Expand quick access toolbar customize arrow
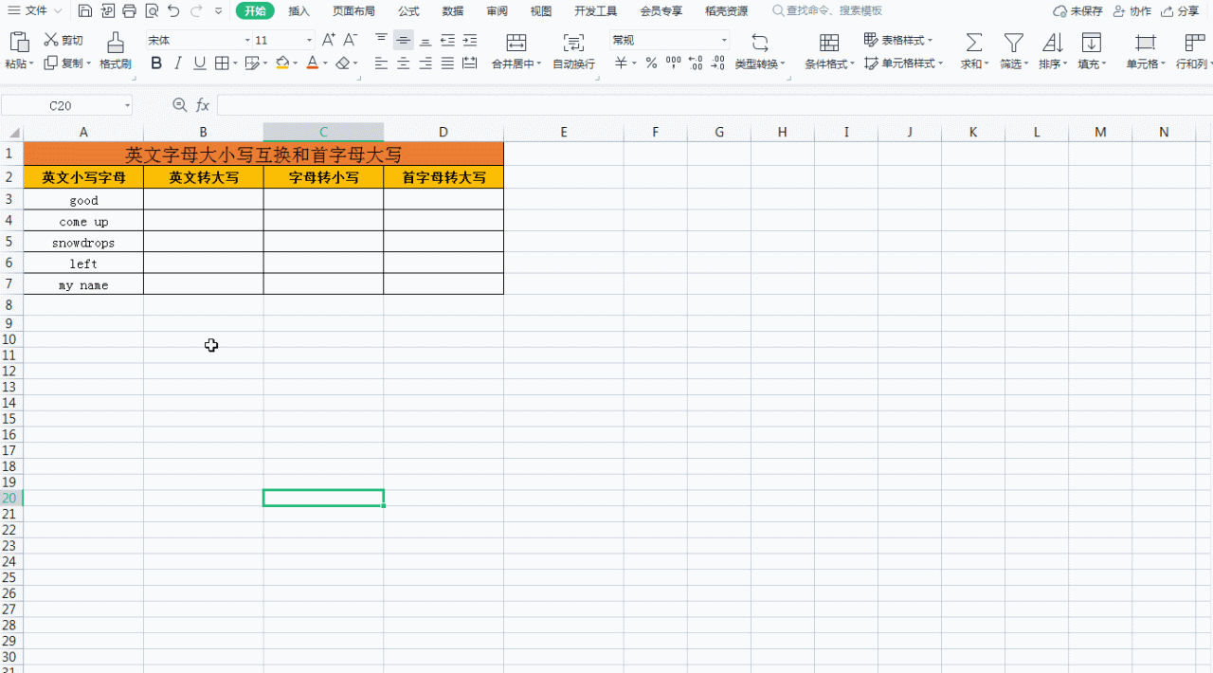This screenshot has height=673, width=1213. pyautogui.click(x=219, y=11)
